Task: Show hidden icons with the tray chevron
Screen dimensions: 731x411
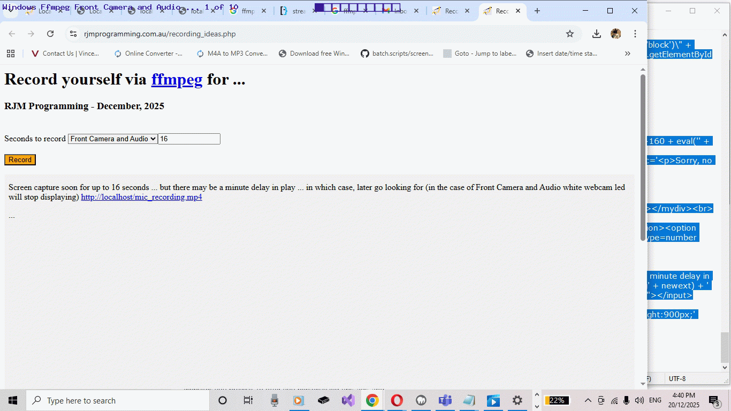Action: (x=588, y=400)
